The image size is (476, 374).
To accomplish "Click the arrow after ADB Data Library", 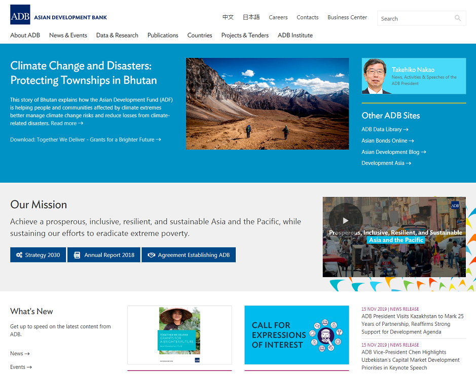I will tap(406, 129).
